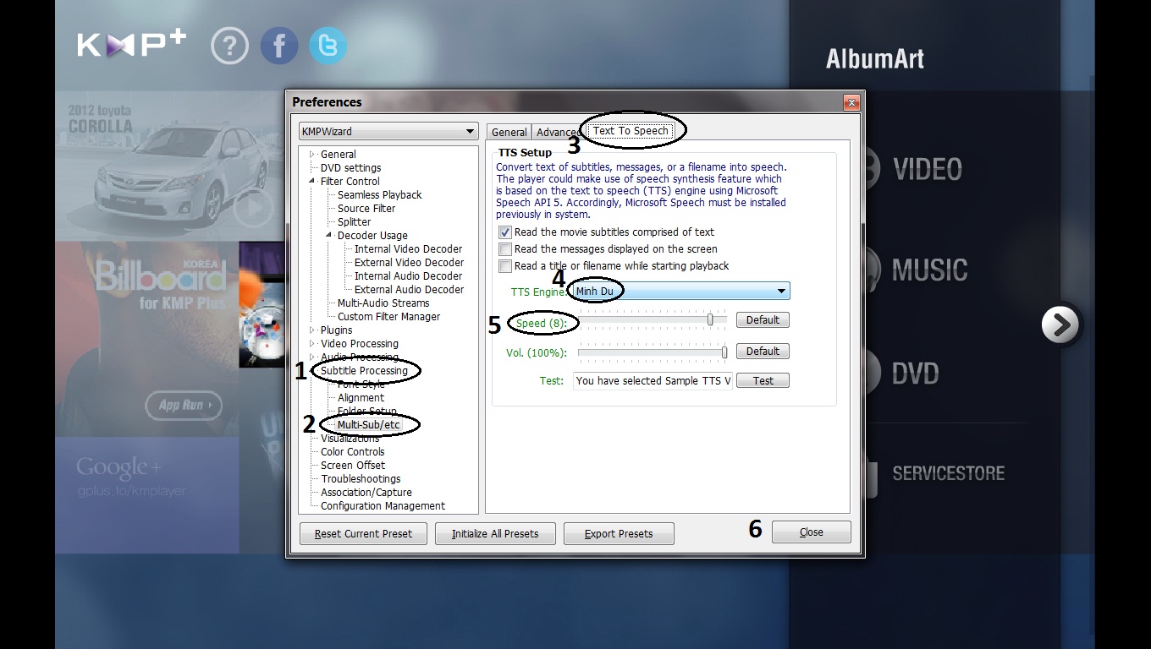Collapse the Filter Control tree node
Image resolution: width=1151 pixels, height=649 pixels.
[x=312, y=182]
